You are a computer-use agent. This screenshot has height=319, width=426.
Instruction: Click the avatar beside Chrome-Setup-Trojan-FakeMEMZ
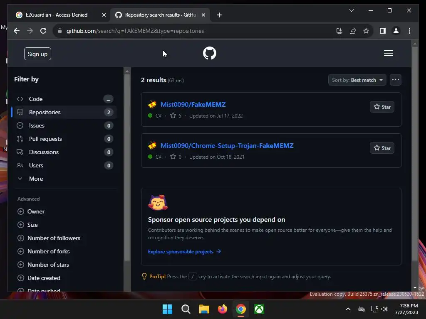(152, 146)
